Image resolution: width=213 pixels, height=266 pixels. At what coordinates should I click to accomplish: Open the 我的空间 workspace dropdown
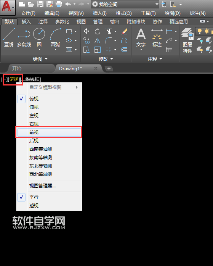tap(125, 4)
